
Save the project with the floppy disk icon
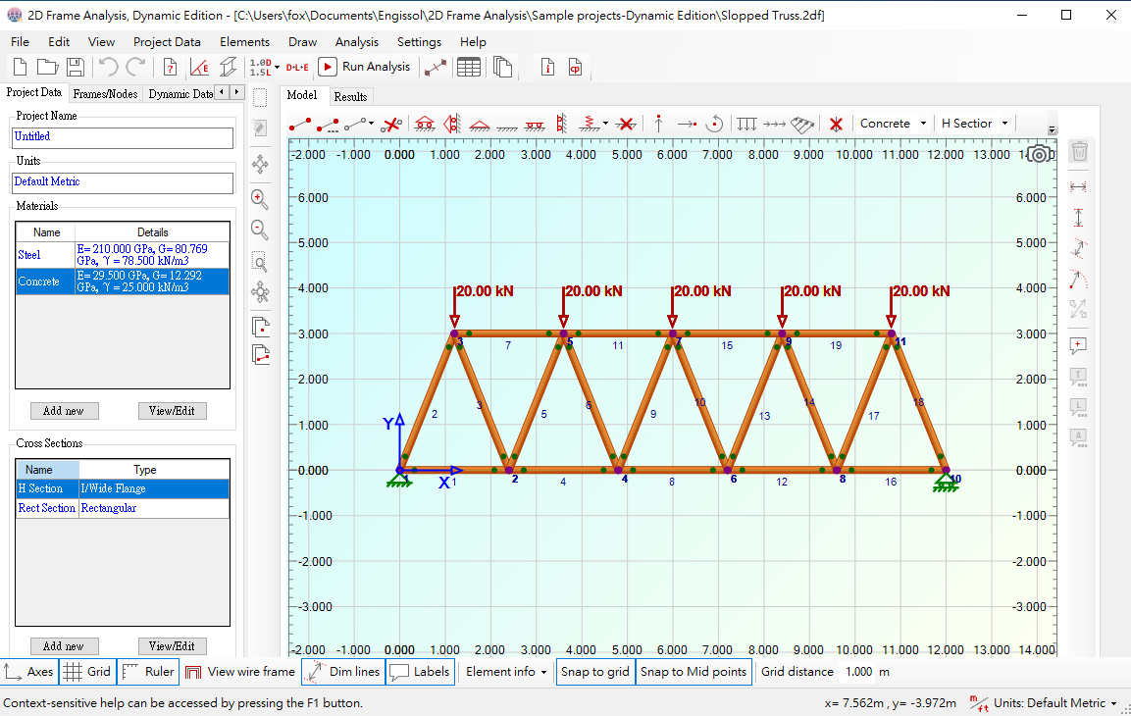point(75,67)
